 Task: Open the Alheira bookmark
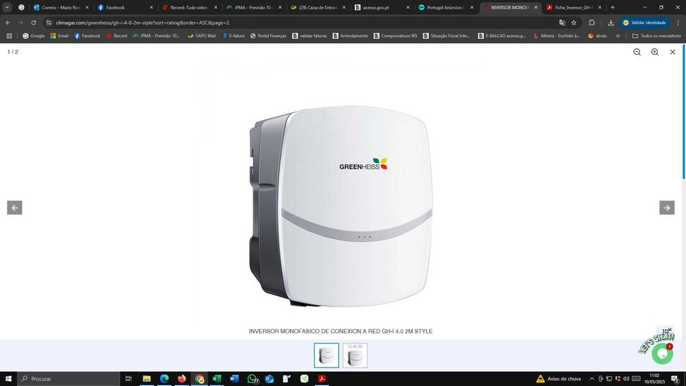(557, 36)
